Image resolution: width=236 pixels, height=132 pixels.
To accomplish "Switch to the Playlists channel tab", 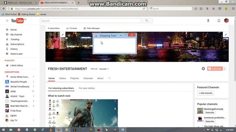I will 74,78.
